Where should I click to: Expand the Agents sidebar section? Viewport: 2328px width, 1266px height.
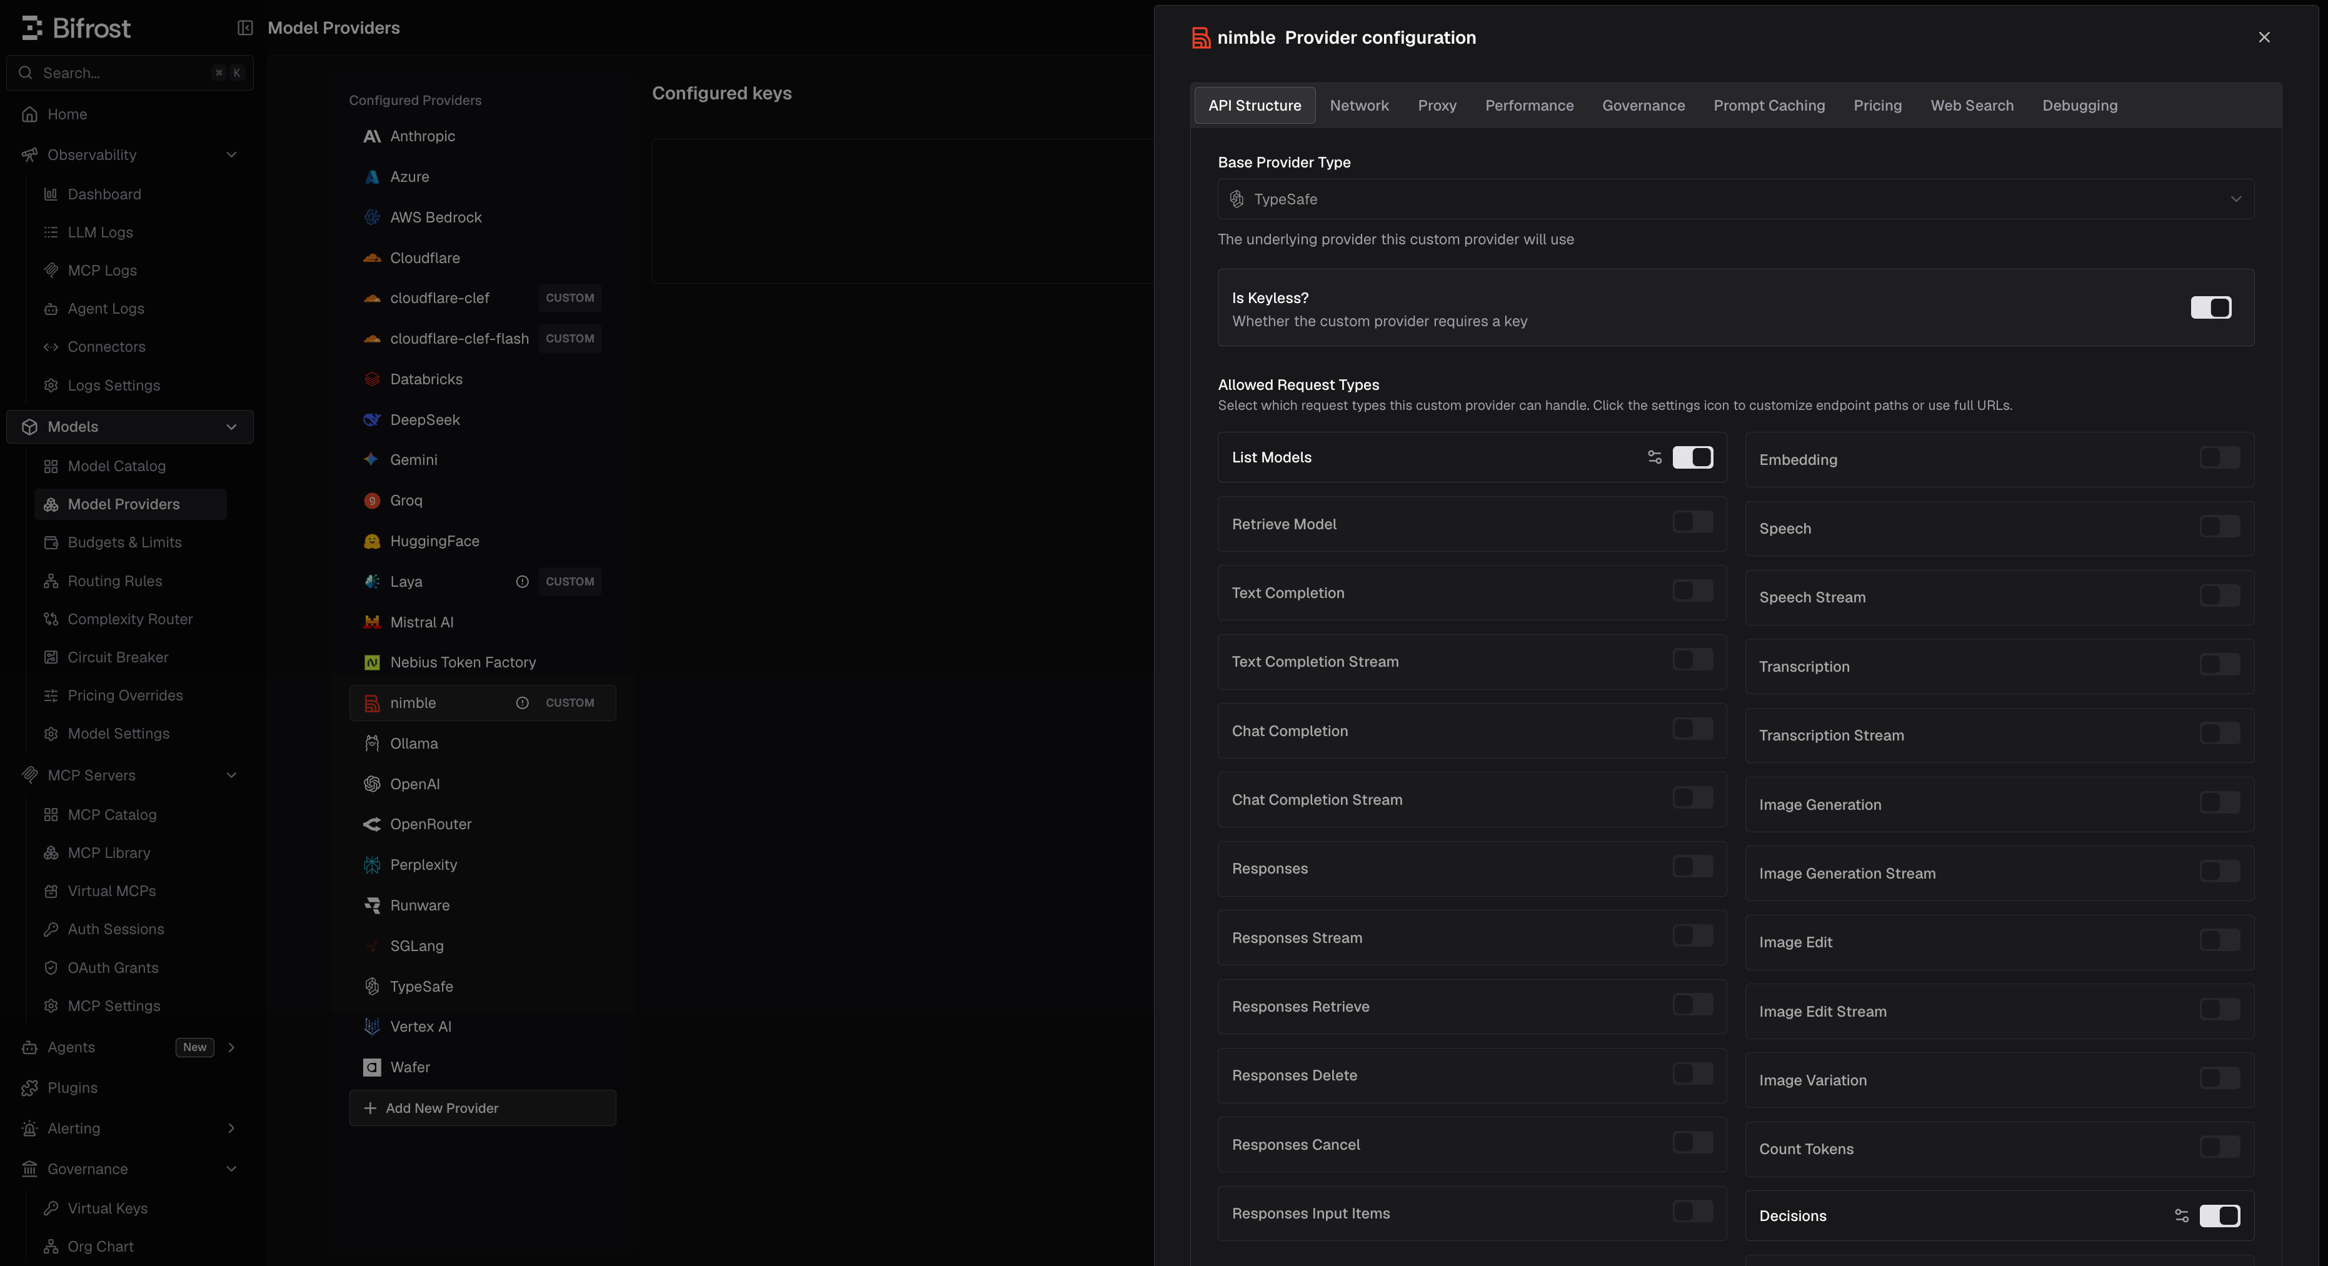click(231, 1047)
